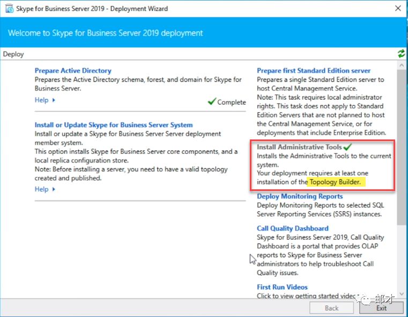The width and height of the screenshot is (408, 317).
Task: Click the vertical scrollbar thumb
Action: pos(401,145)
